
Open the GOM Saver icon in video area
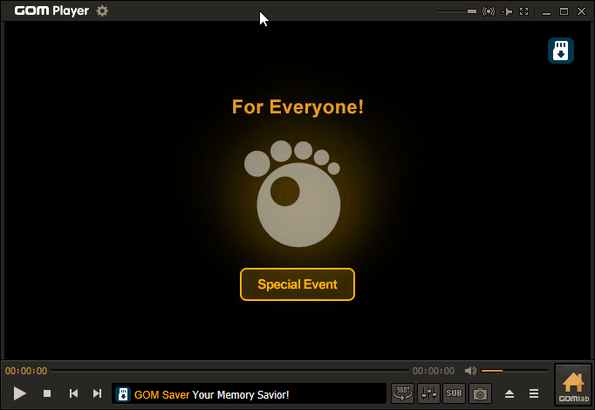coord(561,51)
